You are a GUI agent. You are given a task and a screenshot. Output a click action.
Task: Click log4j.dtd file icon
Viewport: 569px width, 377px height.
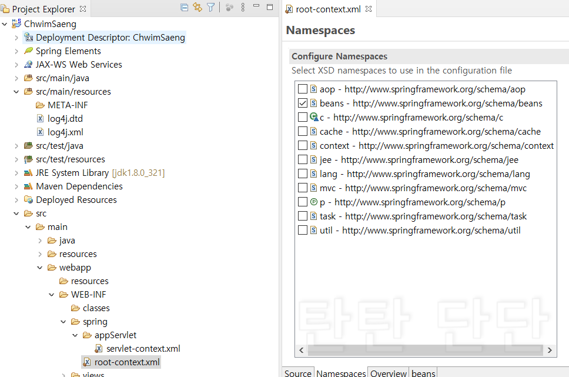(x=41, y=118)
